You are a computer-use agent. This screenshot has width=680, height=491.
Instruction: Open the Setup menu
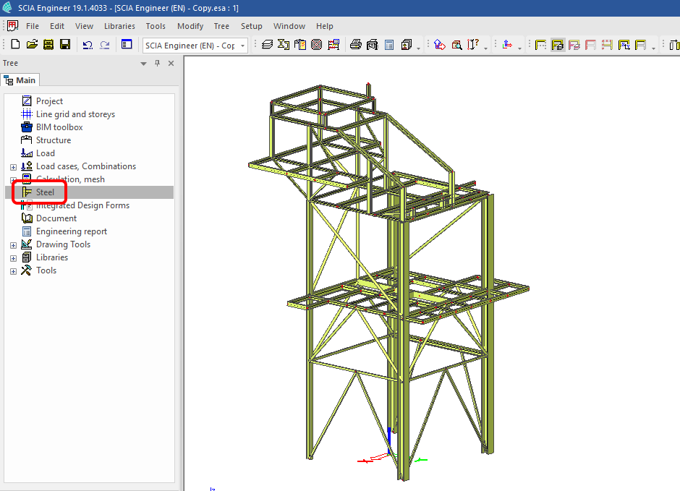pos(251,26)
